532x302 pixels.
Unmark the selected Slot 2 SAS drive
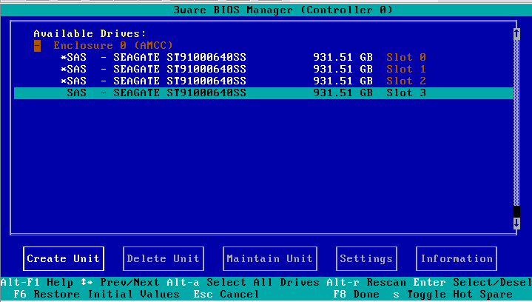pyautogui.click(x=64, y=81)
